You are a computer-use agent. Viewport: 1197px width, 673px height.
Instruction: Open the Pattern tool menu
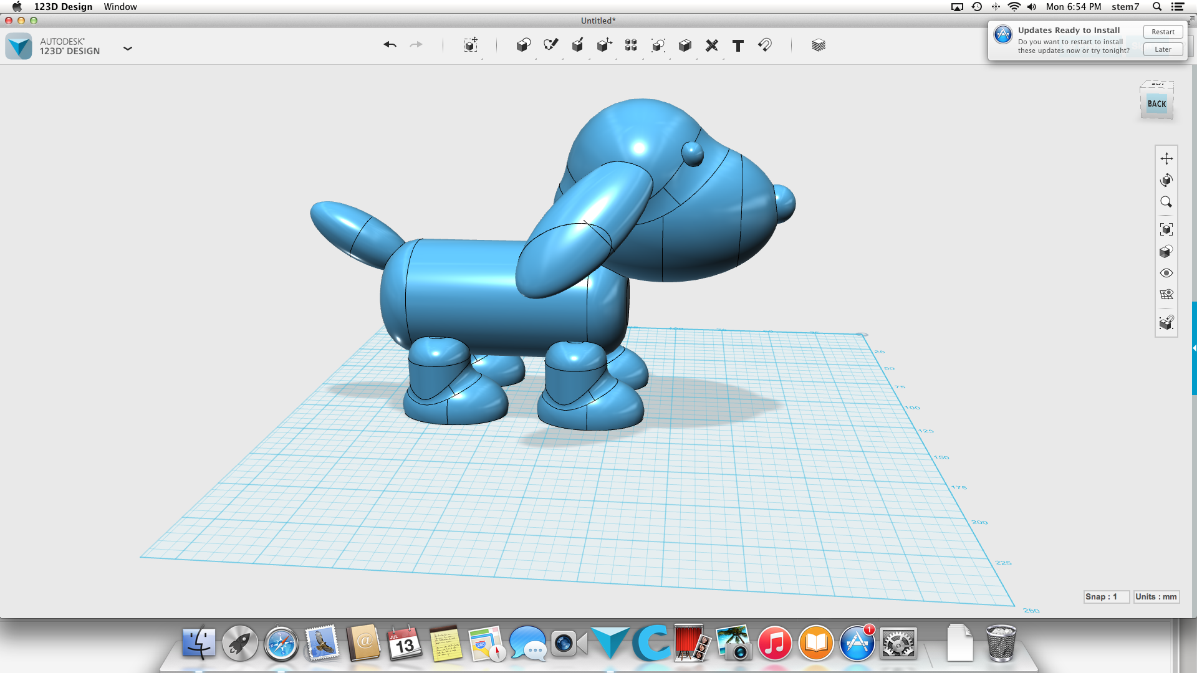[x=631, y=45]
